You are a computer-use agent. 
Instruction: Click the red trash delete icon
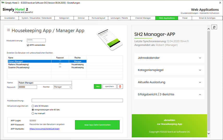(x=120, y=86)
